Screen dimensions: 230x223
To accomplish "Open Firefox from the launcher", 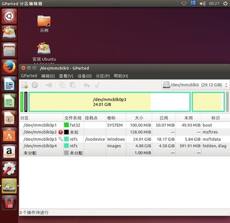I will pos(9,67).
